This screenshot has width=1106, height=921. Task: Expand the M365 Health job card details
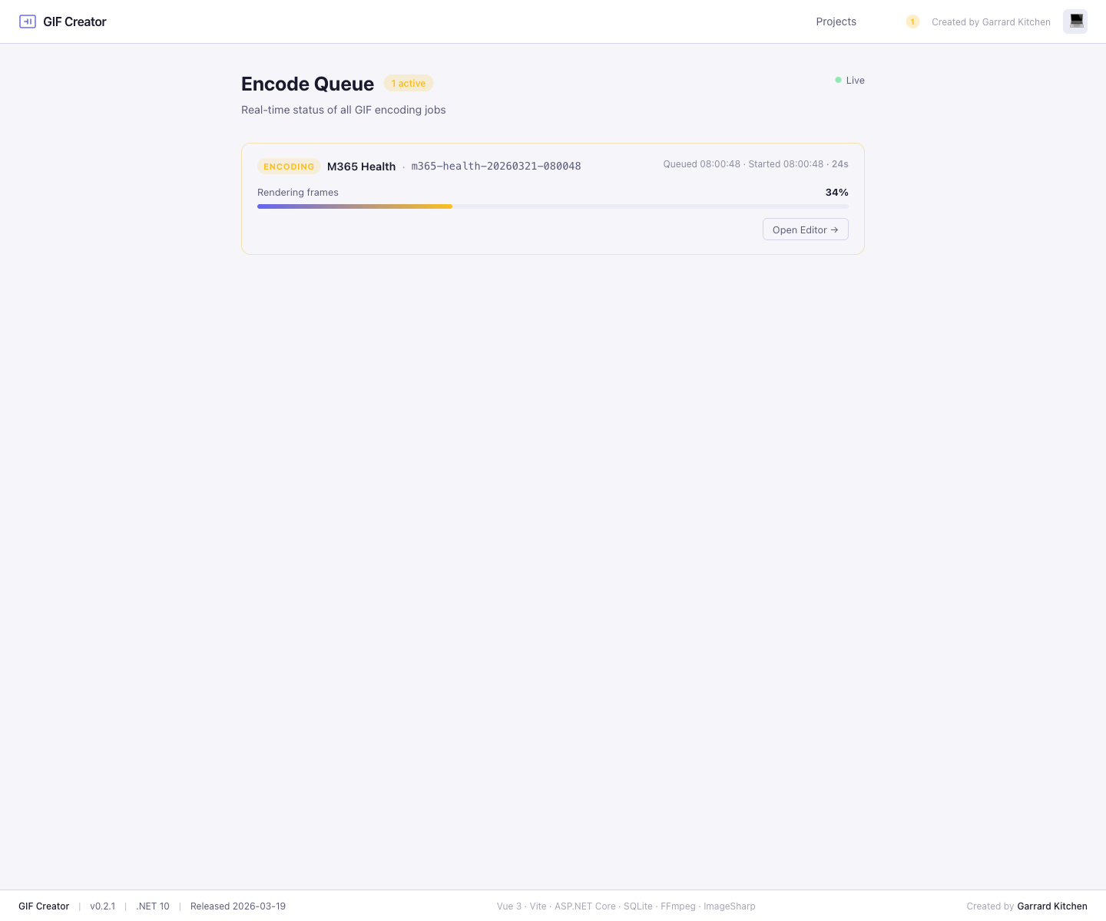(361, 166)
